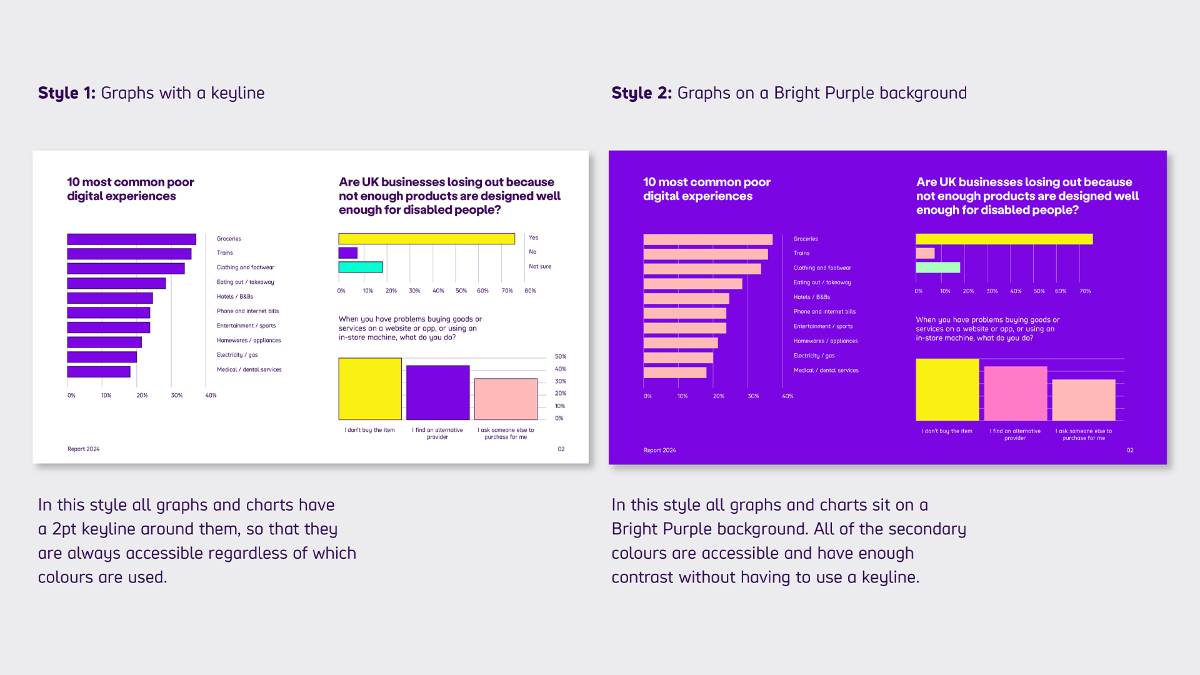
Task: Select the Phone and internet bills label
Action: point(247,311)
